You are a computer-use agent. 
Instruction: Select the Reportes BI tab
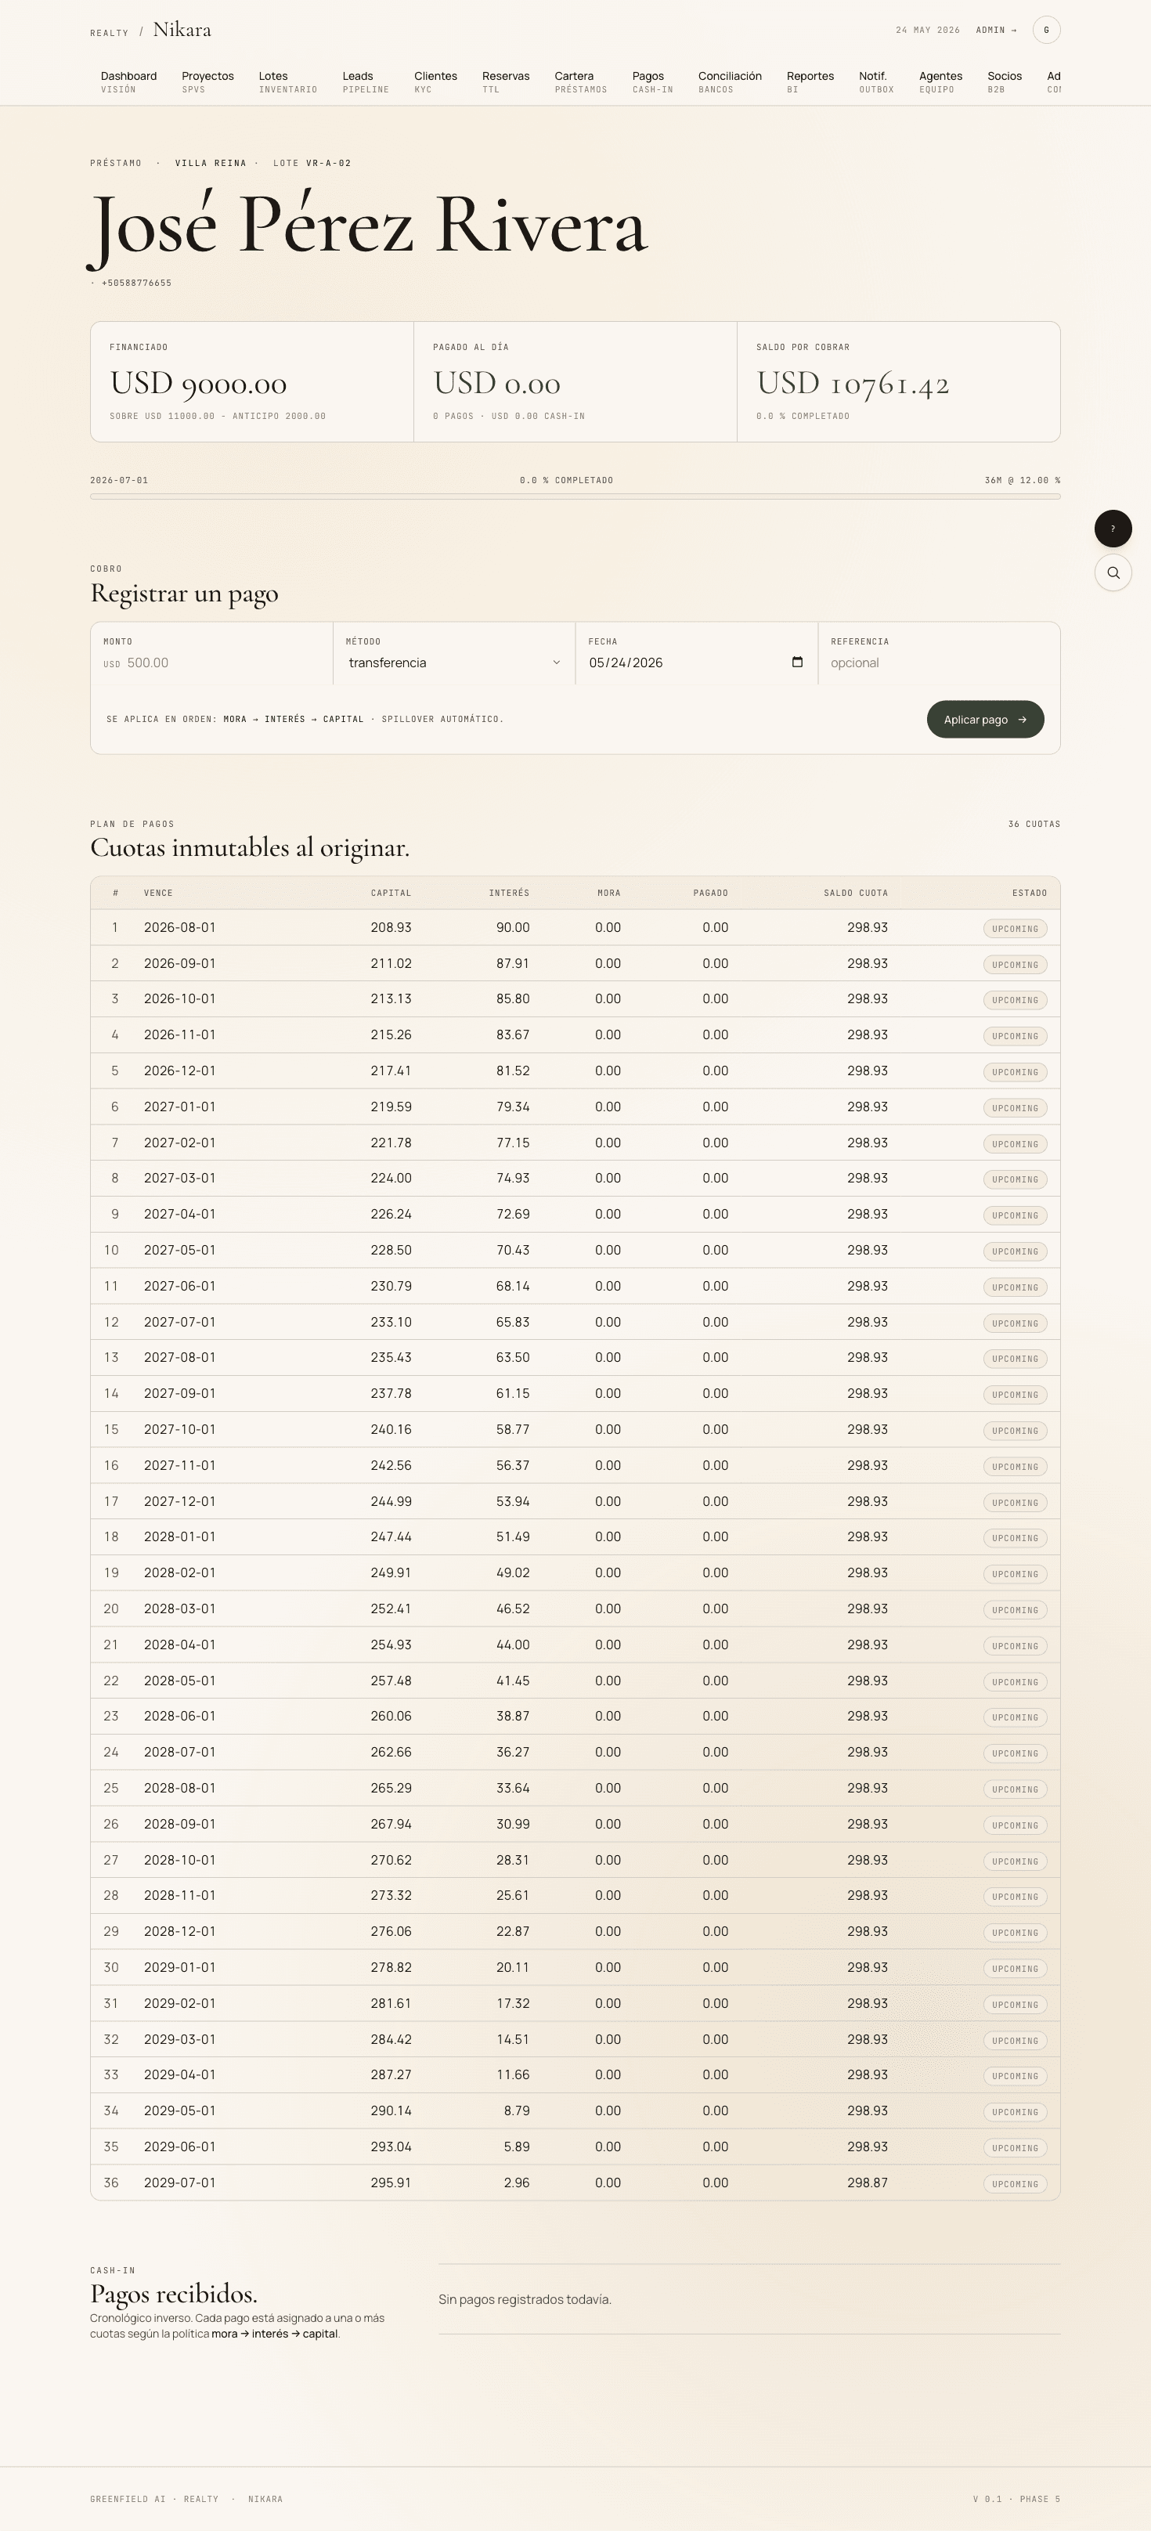click(x=810, y=81)
